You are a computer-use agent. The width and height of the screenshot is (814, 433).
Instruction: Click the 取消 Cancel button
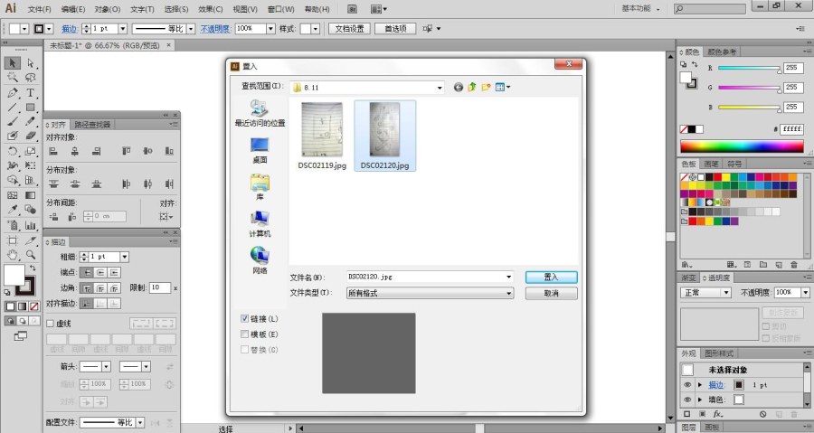point(551,293)
